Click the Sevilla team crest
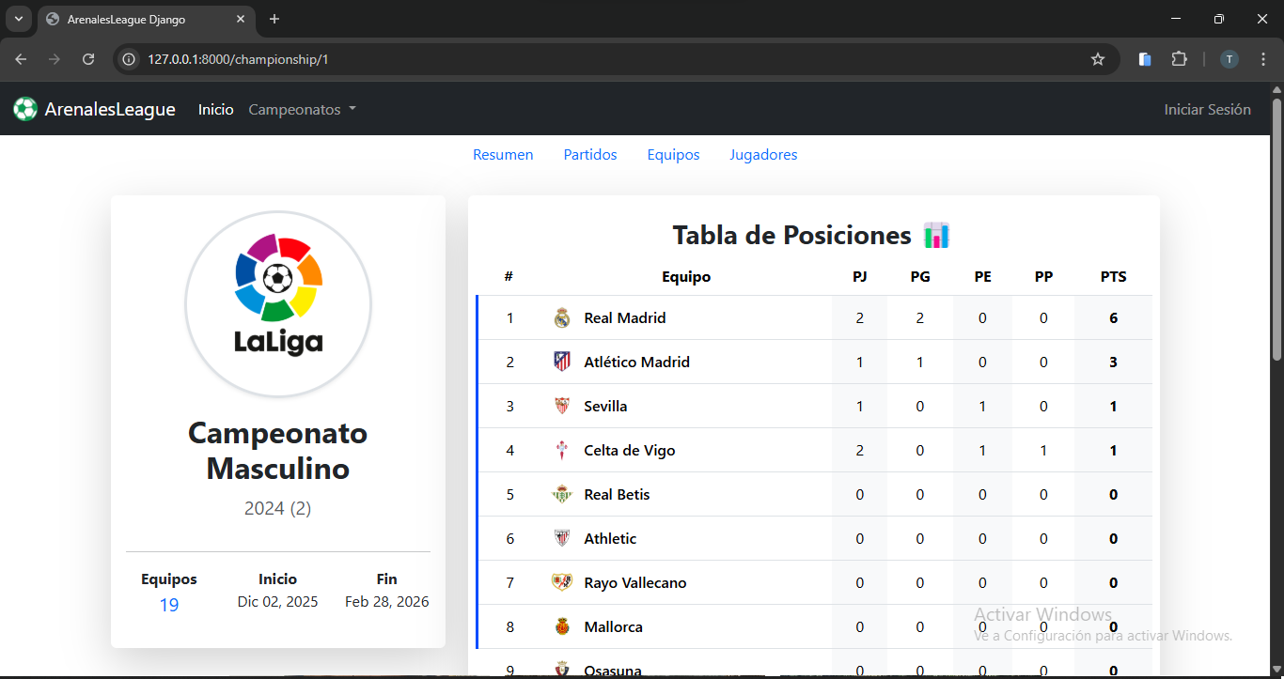Viewport: 1284px width, 679px height. click(562, 407)
